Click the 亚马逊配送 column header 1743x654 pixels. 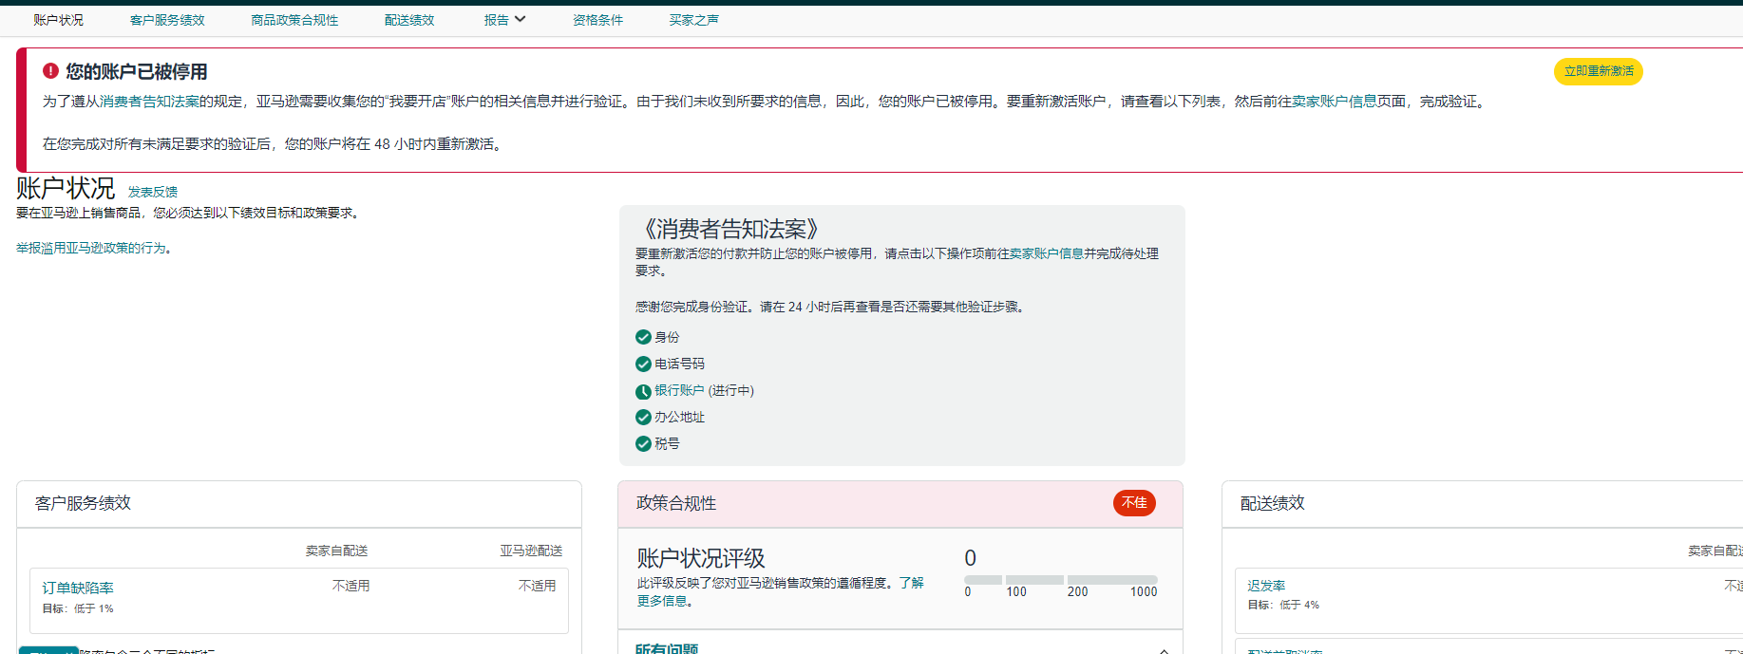coord(531,551)
